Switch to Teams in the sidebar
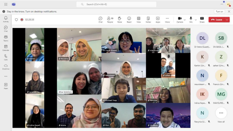 6,38
